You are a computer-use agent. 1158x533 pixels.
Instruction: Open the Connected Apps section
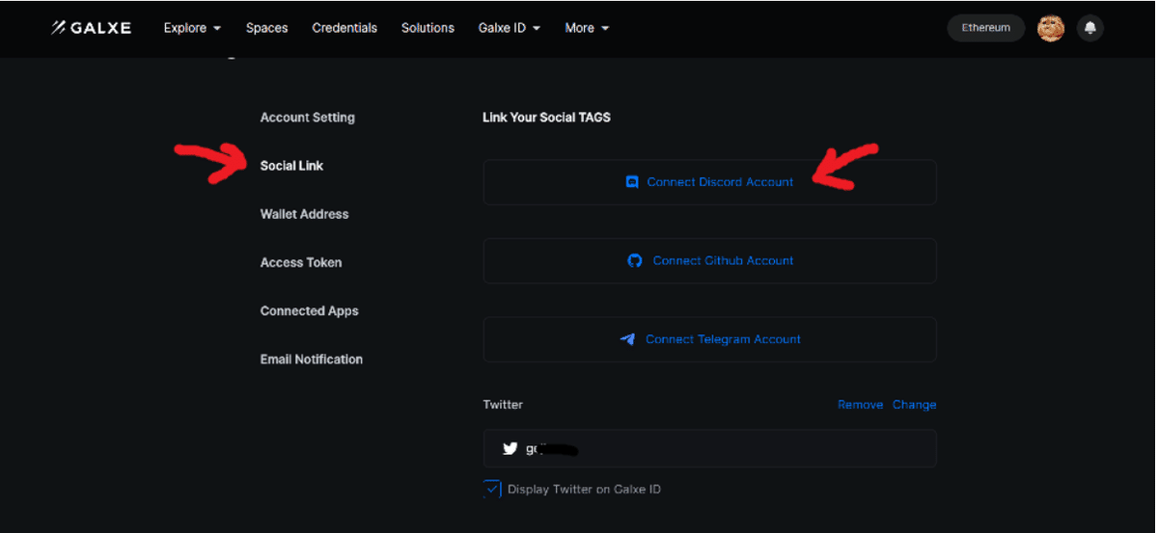[x=309, y=311]
